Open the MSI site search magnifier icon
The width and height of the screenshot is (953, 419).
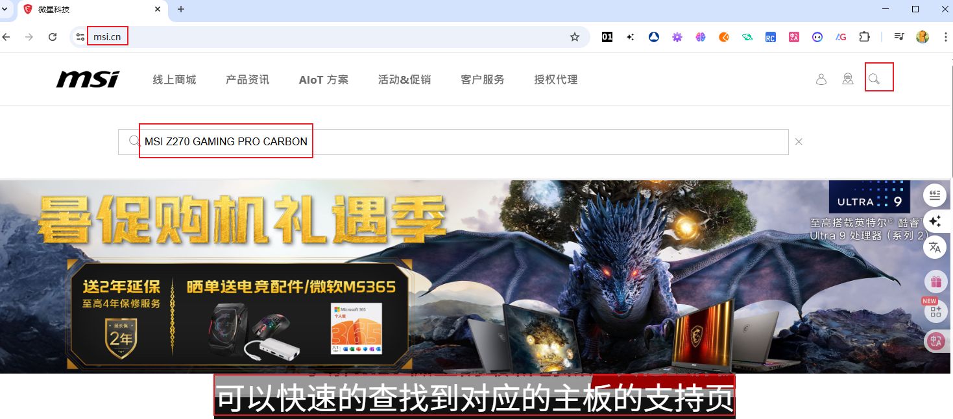[874, 79]
